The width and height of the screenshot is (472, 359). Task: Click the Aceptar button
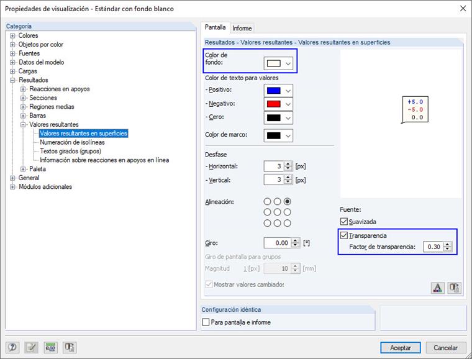(401, 348)
